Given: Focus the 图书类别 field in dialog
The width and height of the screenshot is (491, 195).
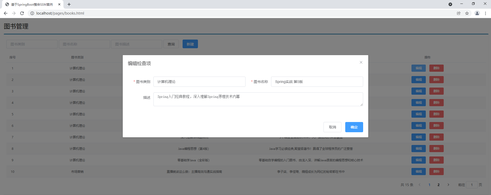Looking at the screenshot, I should click(199, 82).
